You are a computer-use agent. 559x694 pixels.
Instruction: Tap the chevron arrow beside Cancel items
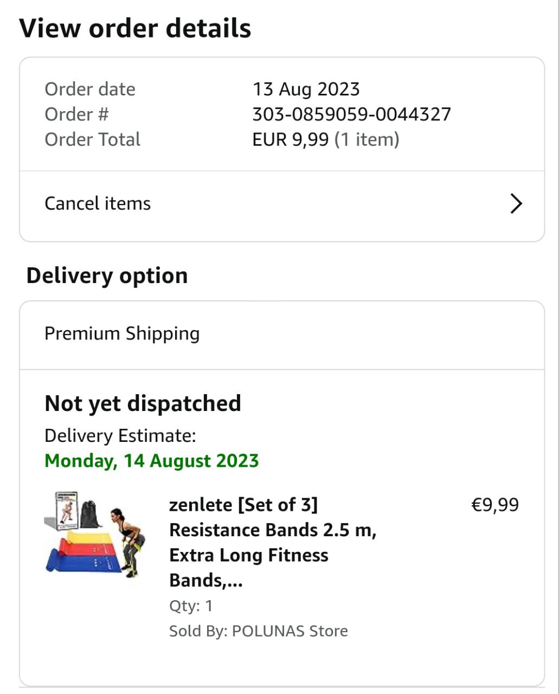516,204
